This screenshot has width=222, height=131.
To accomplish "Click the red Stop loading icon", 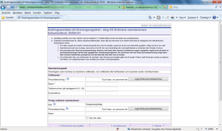I will click(x=165, y=7).
